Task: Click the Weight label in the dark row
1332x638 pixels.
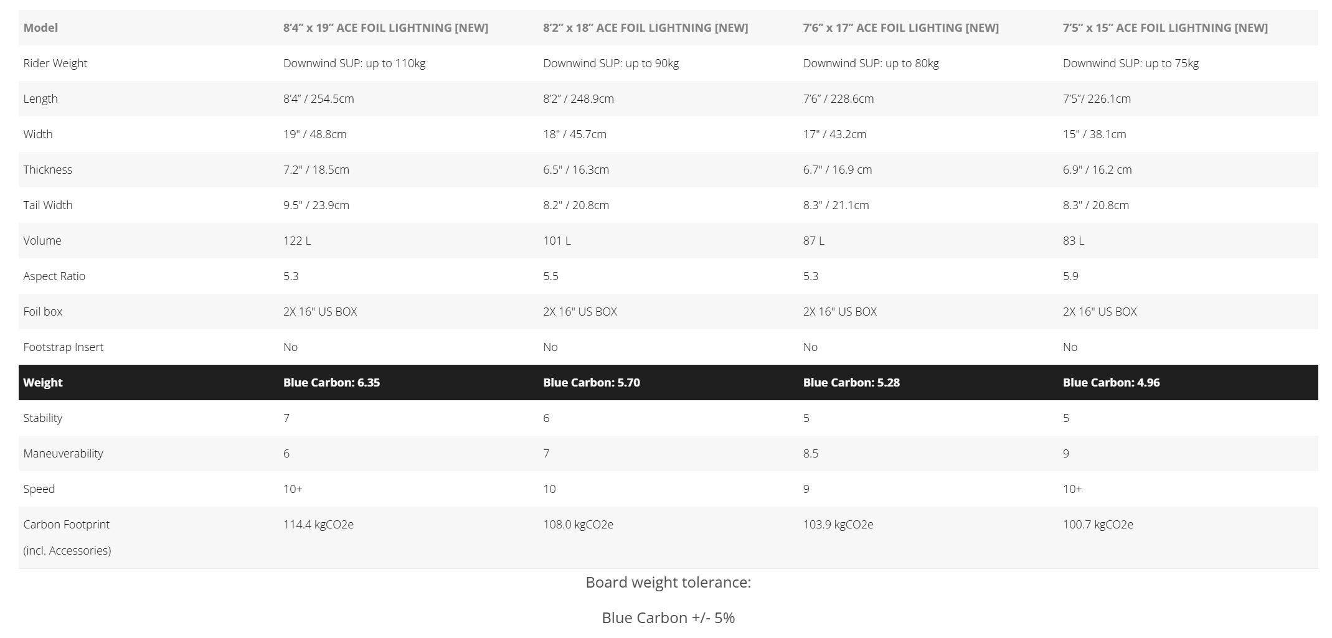Action: tap(43, 382)
